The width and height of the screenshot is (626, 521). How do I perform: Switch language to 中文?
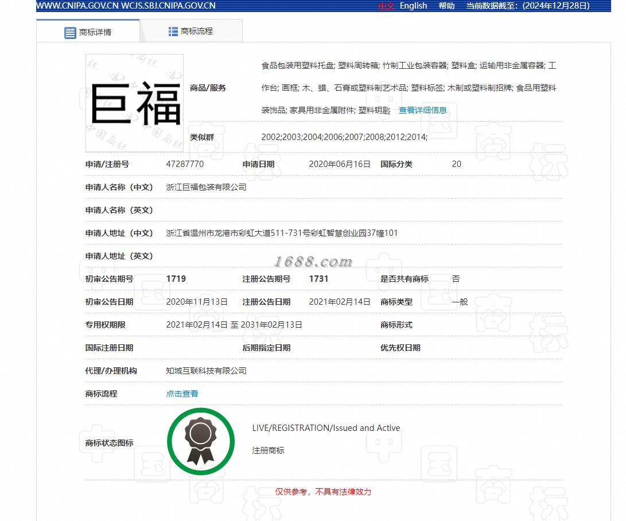click(386, 6)
